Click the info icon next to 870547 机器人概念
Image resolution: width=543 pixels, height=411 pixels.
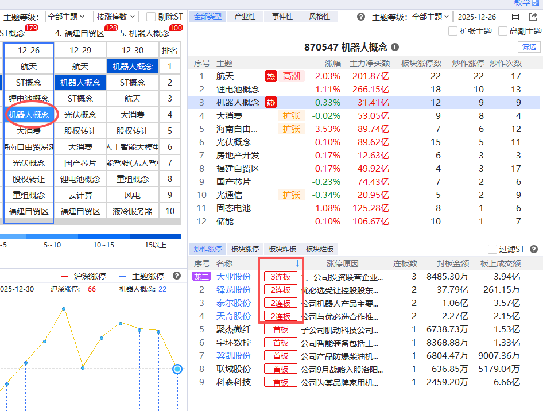[x=395, y=47]
